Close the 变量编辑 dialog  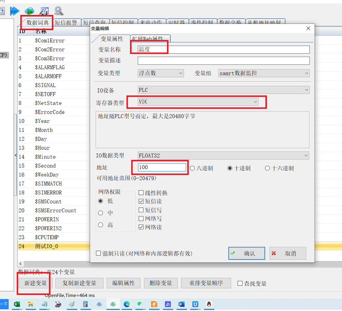tap(308, 28)
